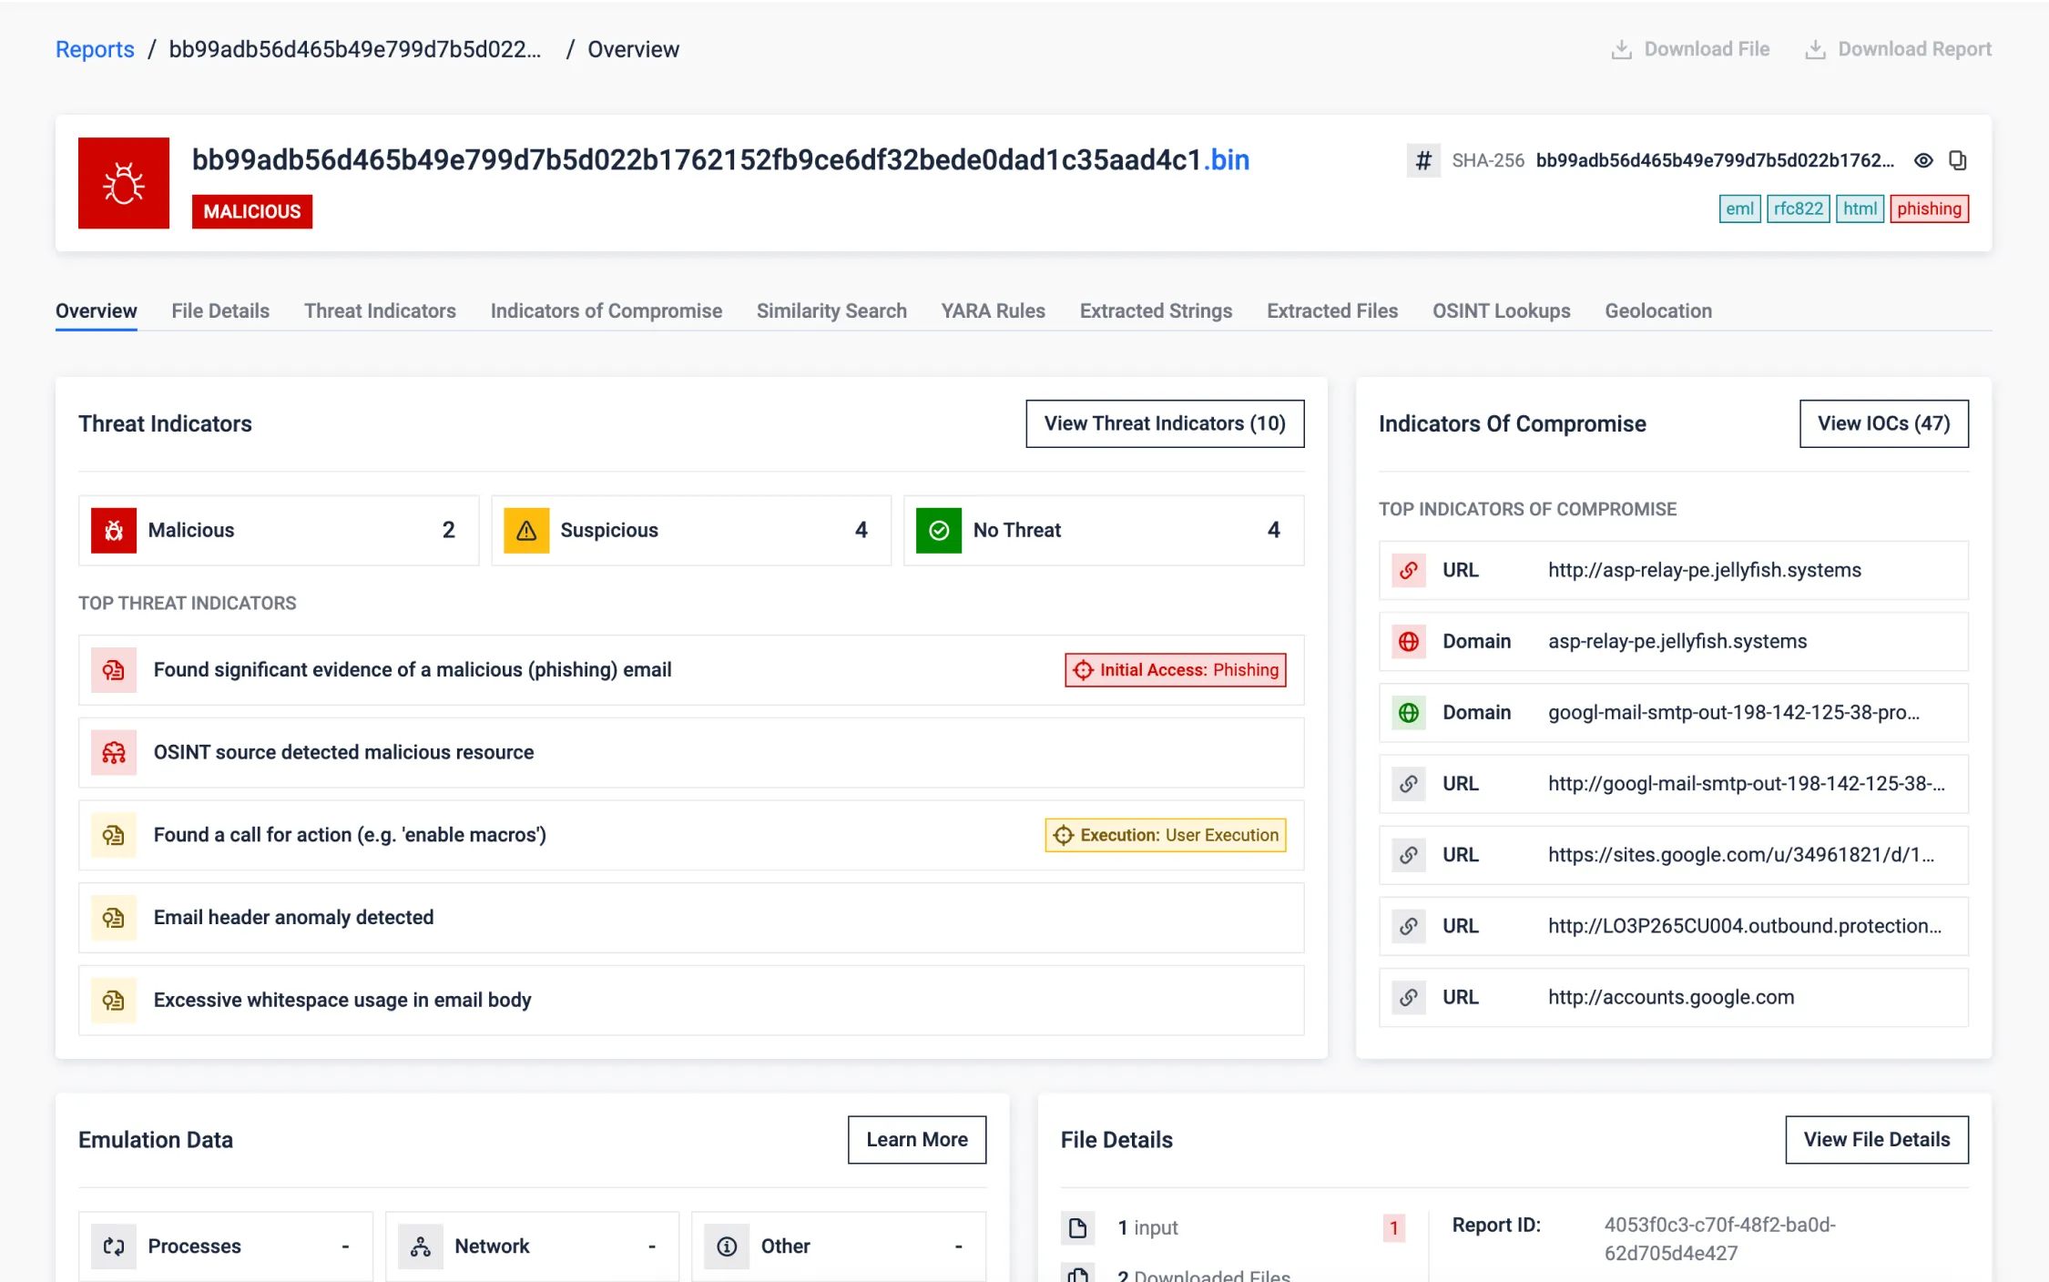
Task: Click the Download File icon
Action: (x=1621, y=49)
